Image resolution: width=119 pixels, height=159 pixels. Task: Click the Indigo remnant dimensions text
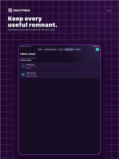click(x=32, y=76)
